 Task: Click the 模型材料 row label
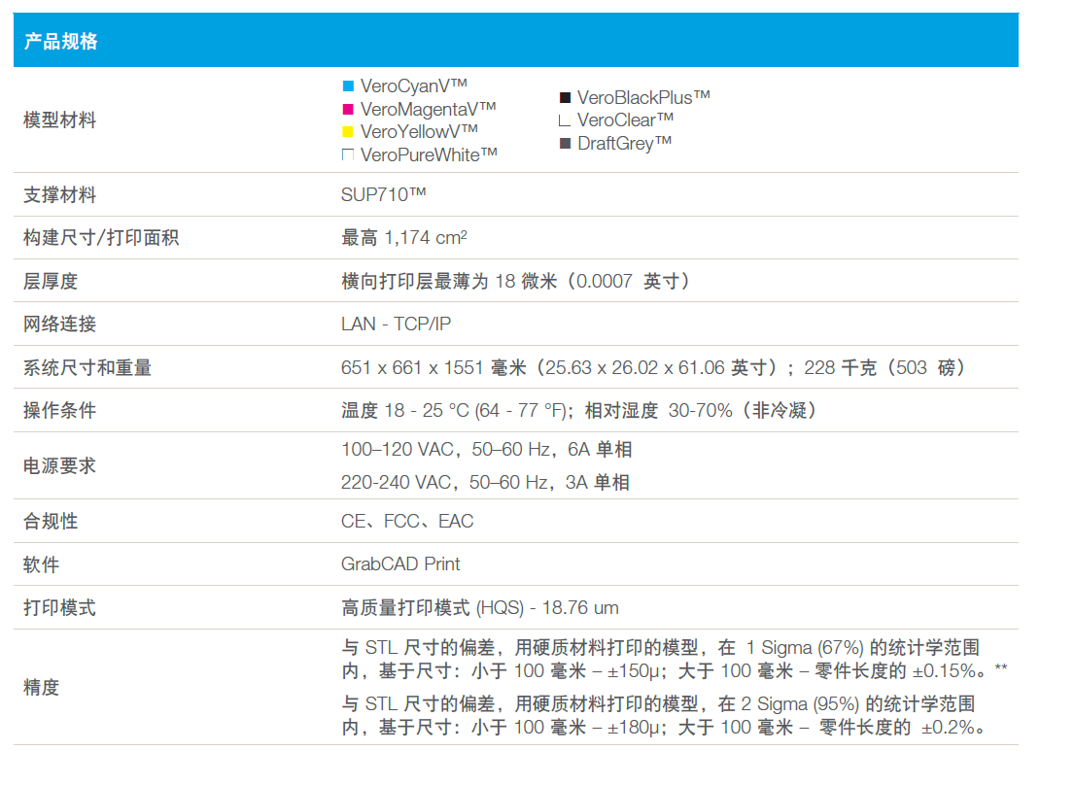click(x=59, y=120)
